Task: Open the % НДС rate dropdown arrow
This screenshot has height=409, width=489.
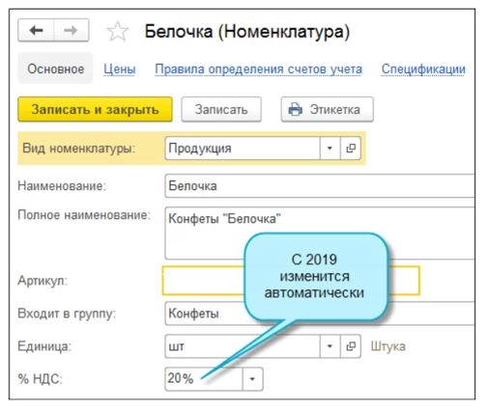Action: [252, 379]
